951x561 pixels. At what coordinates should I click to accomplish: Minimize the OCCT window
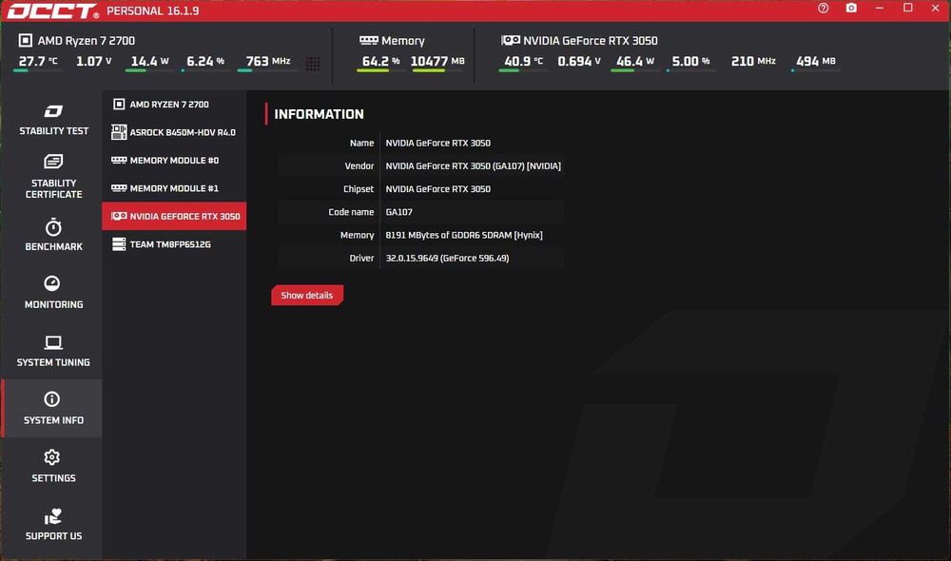point(880,8)
